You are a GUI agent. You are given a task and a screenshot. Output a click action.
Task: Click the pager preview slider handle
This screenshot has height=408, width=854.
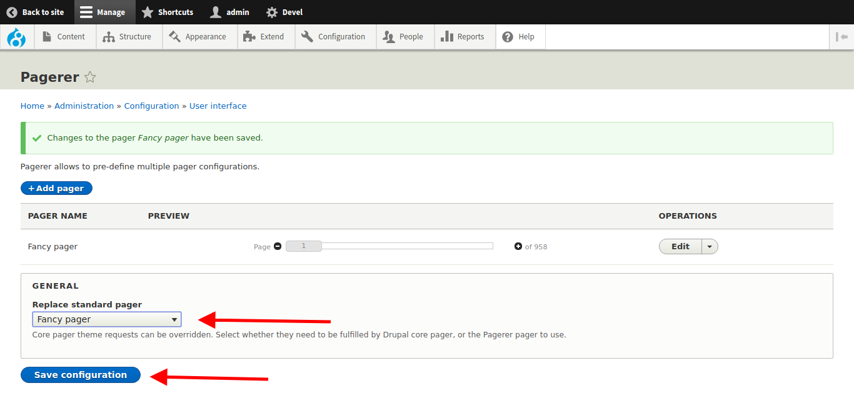tap(304, 246)
